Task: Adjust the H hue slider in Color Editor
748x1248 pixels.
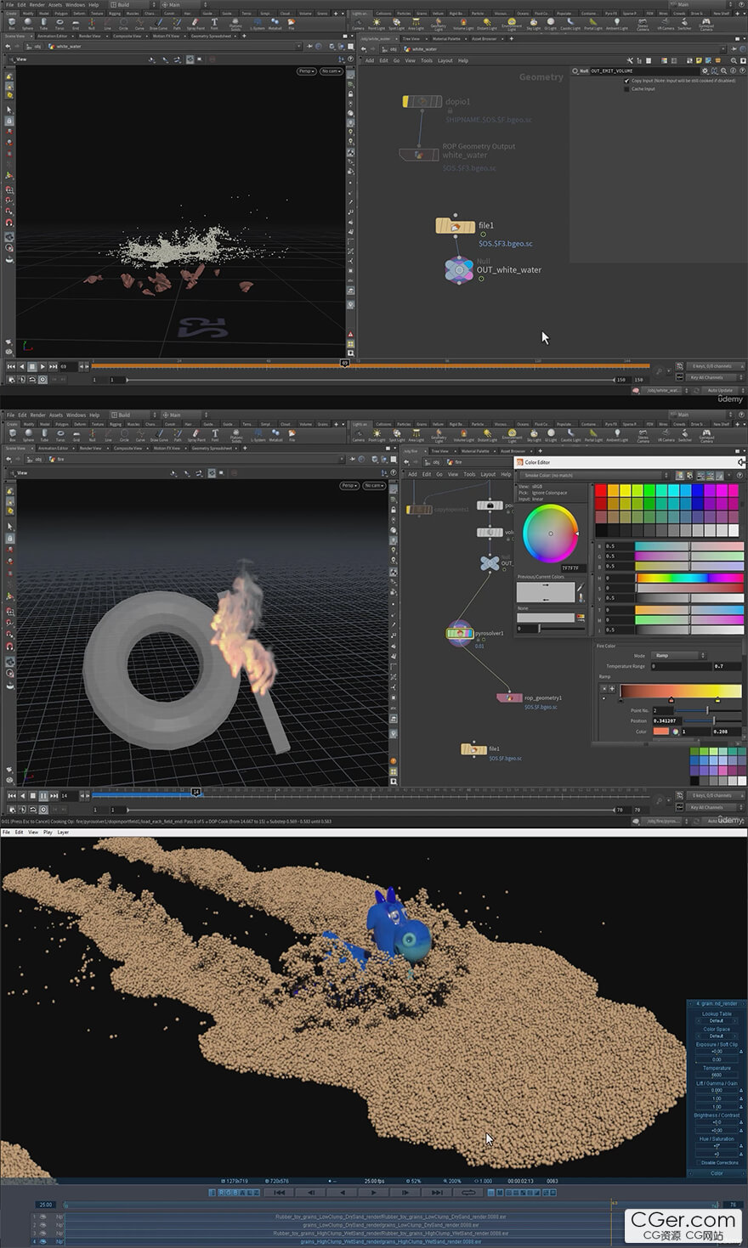Action: 689,578
